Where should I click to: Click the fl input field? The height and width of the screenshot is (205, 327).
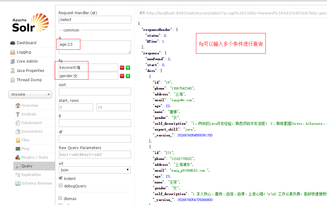pyautogui.click(x=95, y=123)
